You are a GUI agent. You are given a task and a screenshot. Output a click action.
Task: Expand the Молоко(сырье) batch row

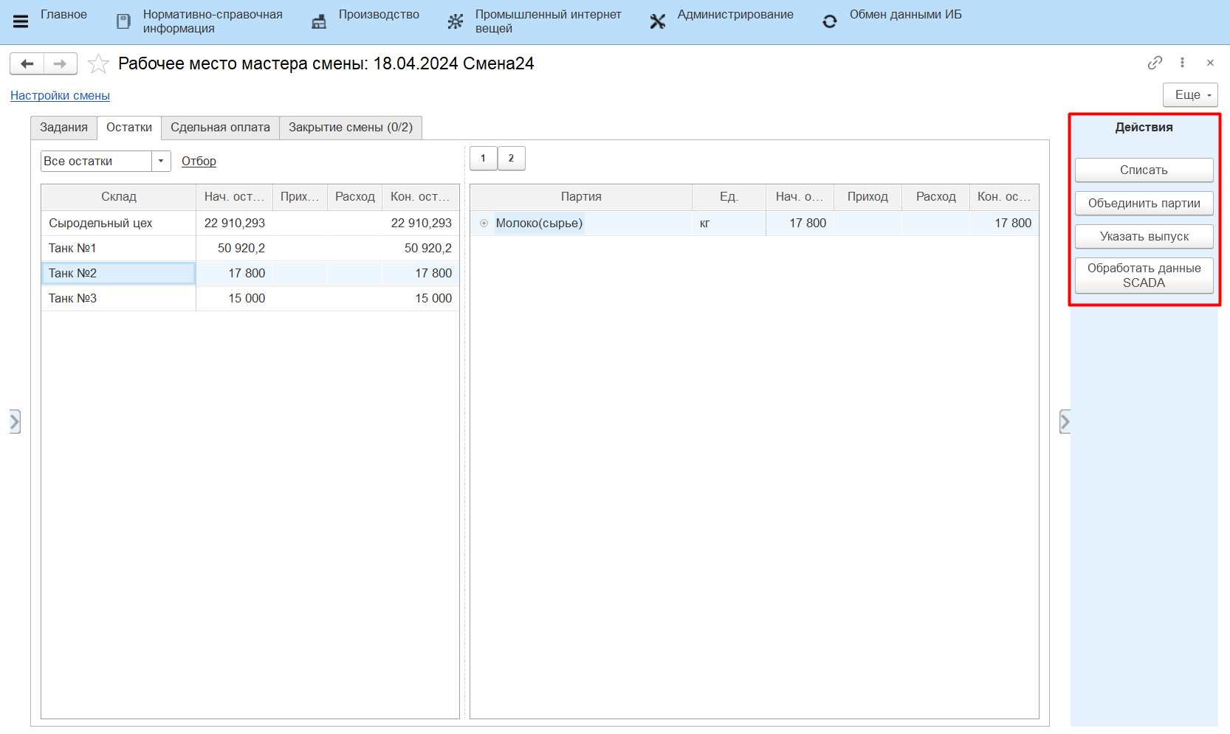(x=484, y=224)
